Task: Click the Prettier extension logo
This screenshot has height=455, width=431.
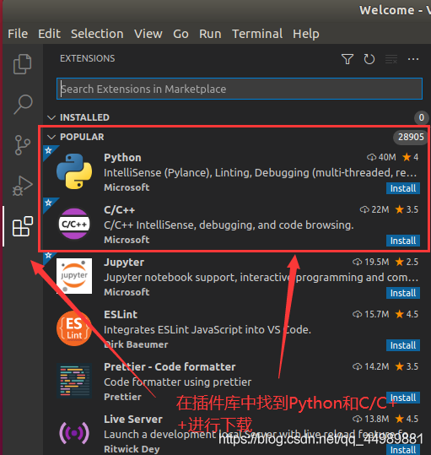Action: pyautogui.click(x=74, y=381)
